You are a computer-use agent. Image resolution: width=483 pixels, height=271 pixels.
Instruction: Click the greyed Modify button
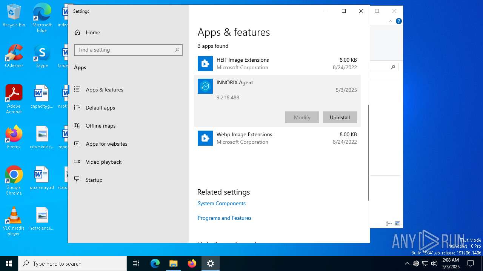(x=302, y=117)
